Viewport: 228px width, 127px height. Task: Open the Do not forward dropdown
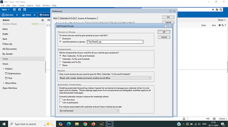89,111
